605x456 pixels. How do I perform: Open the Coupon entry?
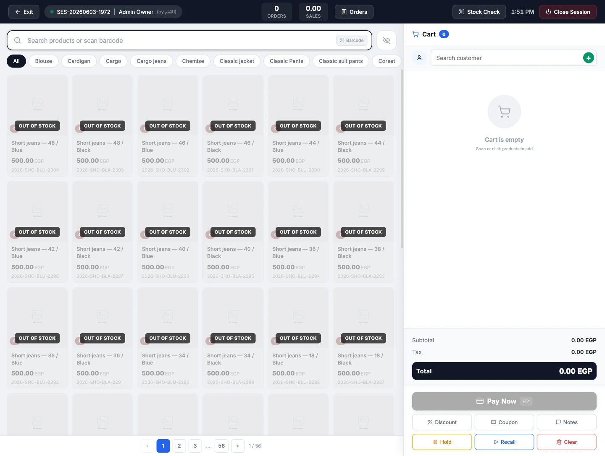504,422
